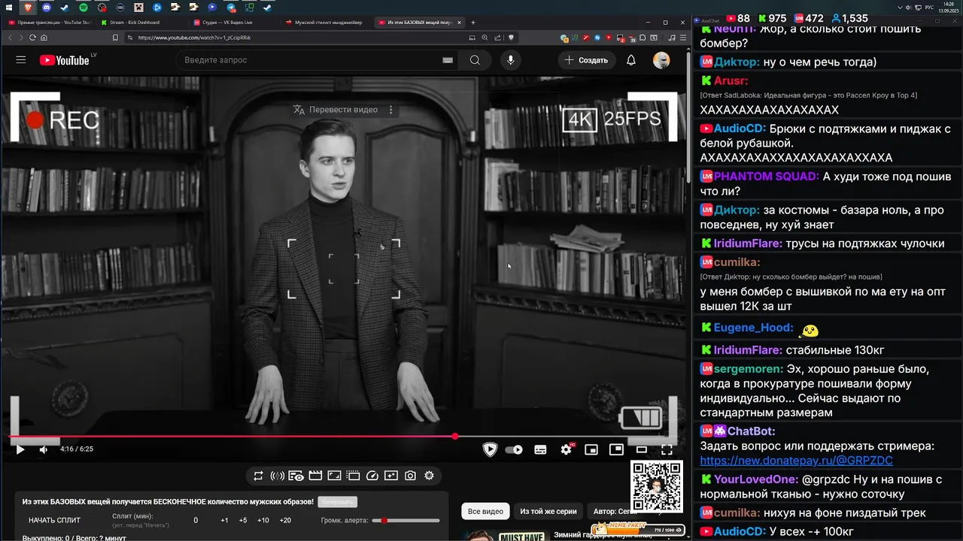Viewport: 963px width, 541px height.
Task: Click Перевести видео overlay button
Action: click(x=336, y=110)
